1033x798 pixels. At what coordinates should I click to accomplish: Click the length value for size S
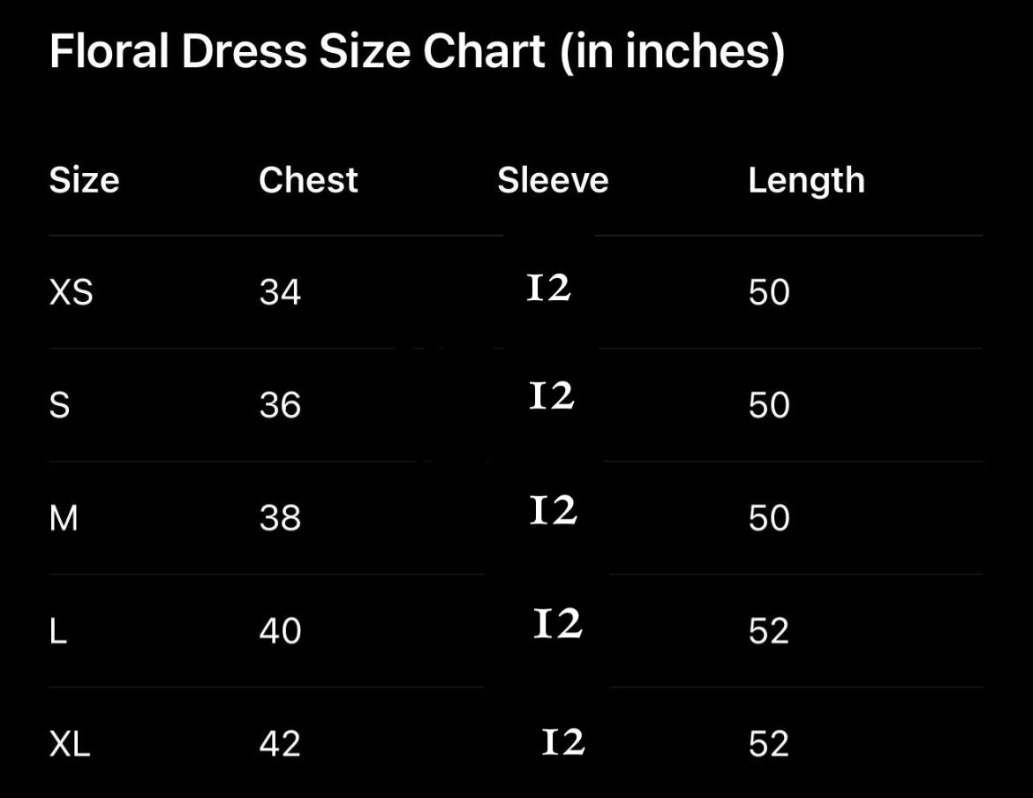coord(768,405)
